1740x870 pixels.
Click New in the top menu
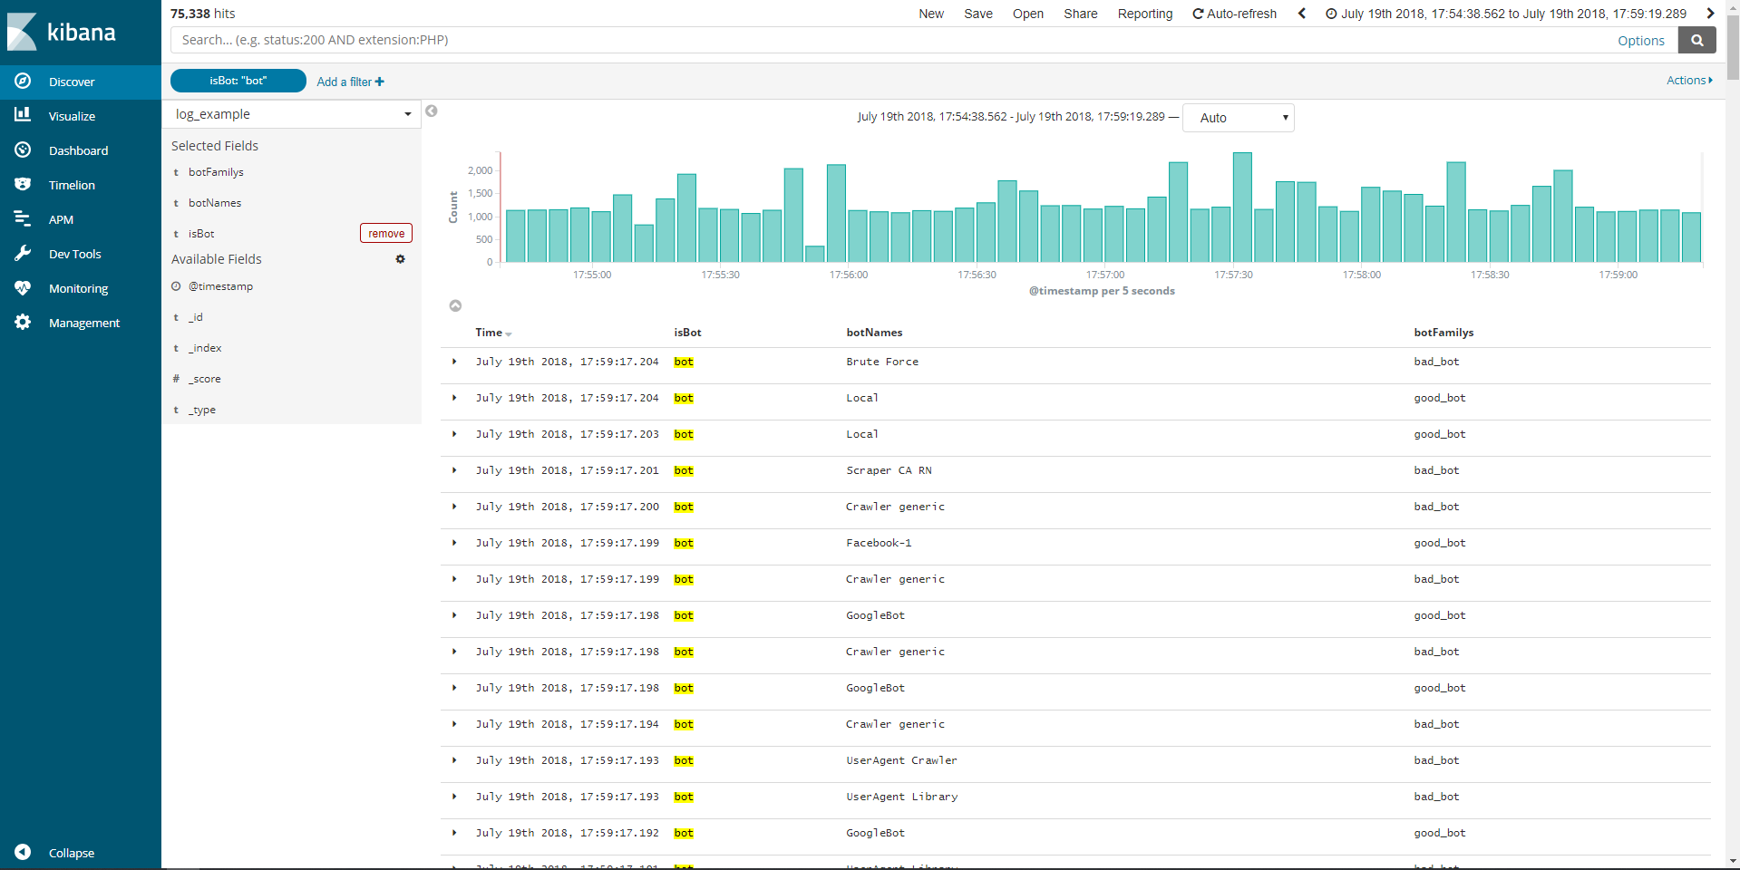(930, 14)
